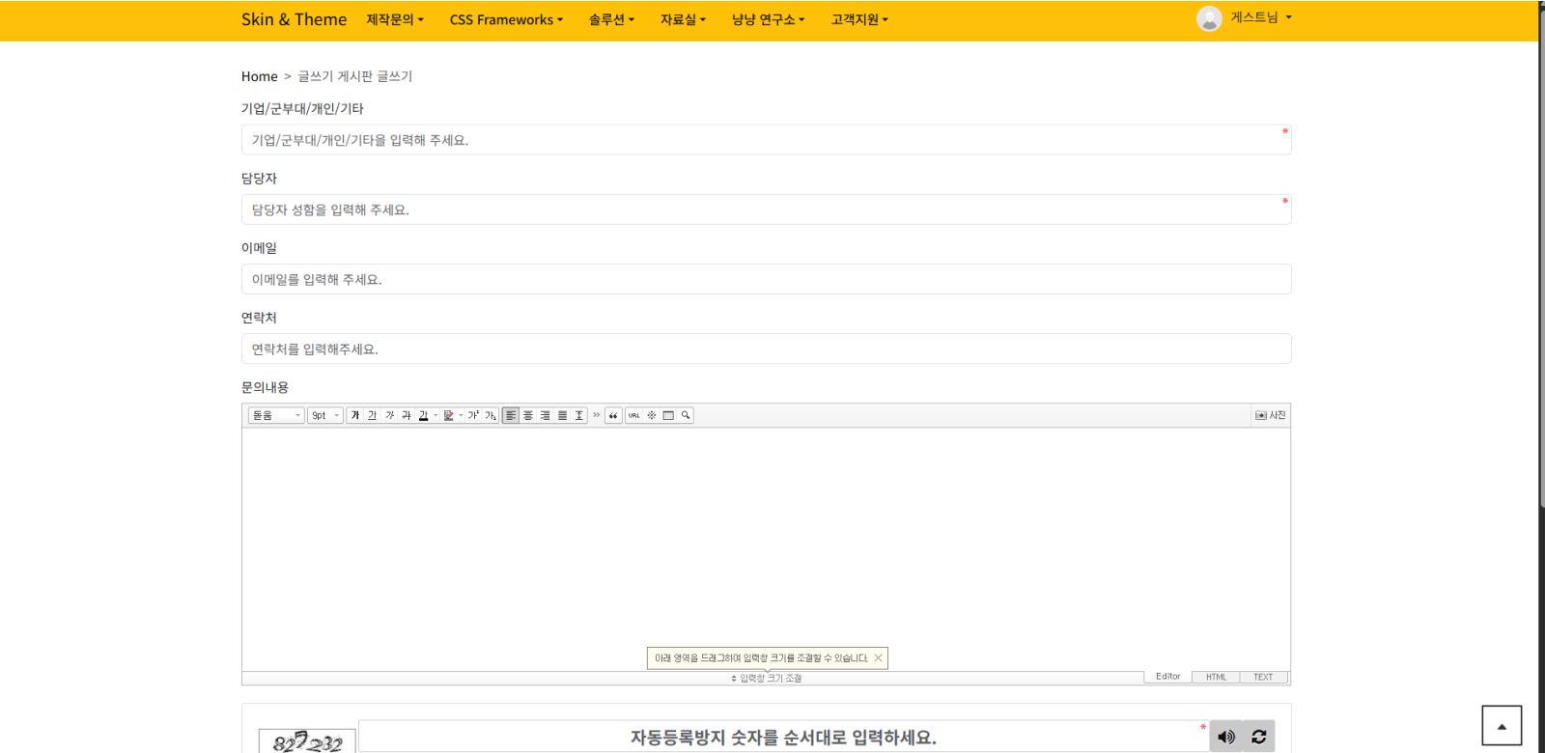Click the URL link insert icon
Image resolution: width=1545 pixels, height=753 pixels.
pyautogui.click(x=634, y=415)
